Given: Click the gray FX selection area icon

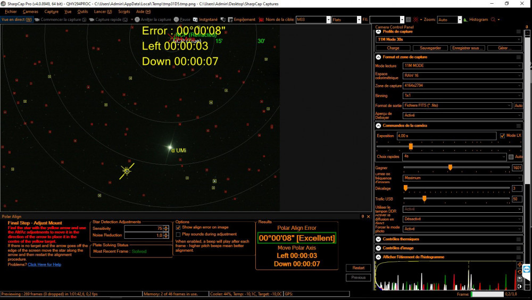Looking at the screenshot, I should point(409,20).
